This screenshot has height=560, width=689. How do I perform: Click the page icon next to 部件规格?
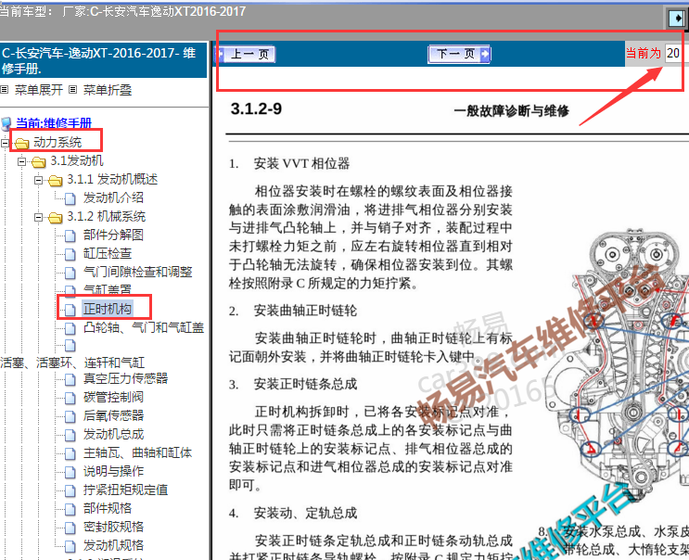70,509
